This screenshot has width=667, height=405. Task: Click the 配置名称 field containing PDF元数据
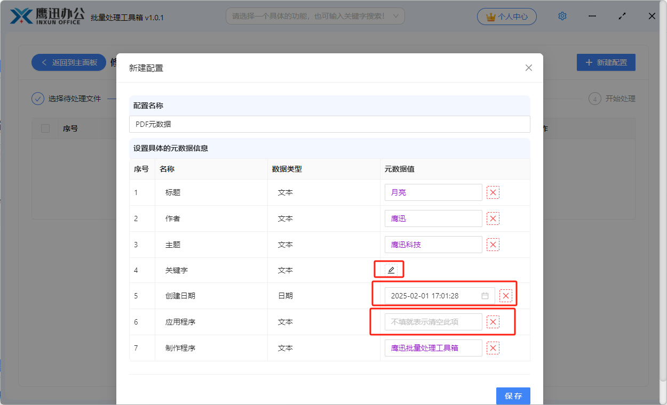(329, 124)
